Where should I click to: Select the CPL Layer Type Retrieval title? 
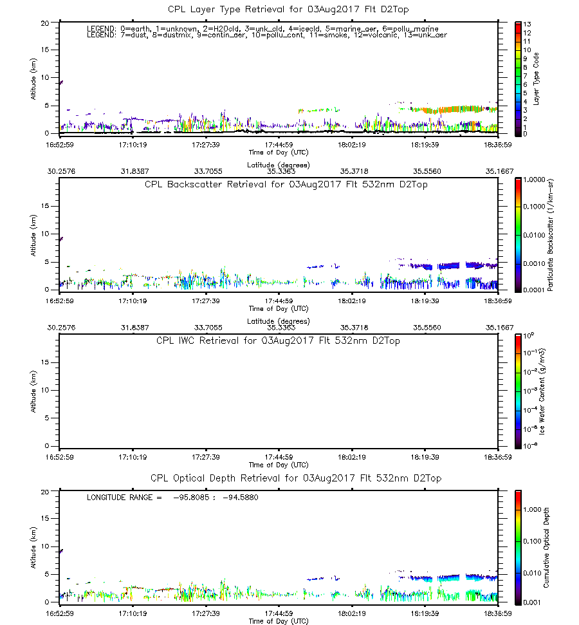(288, 9)
